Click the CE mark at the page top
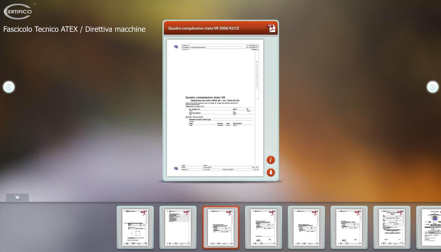Image resolution: width=441 pixels, height=252 pixels. pyautogui.click(x=176, y=46)
